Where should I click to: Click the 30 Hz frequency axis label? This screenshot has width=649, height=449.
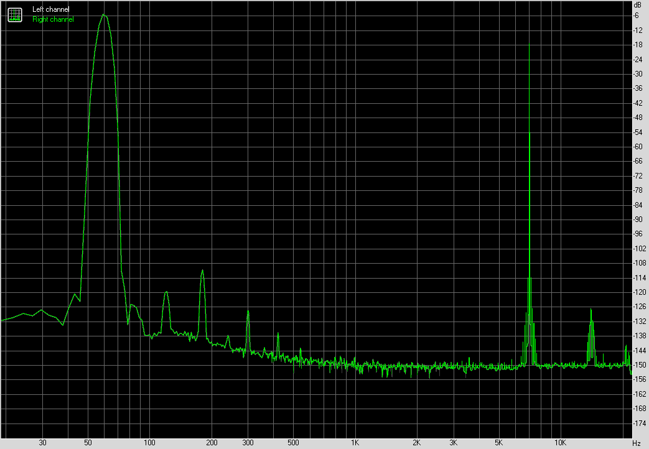(x=43, y=443)
